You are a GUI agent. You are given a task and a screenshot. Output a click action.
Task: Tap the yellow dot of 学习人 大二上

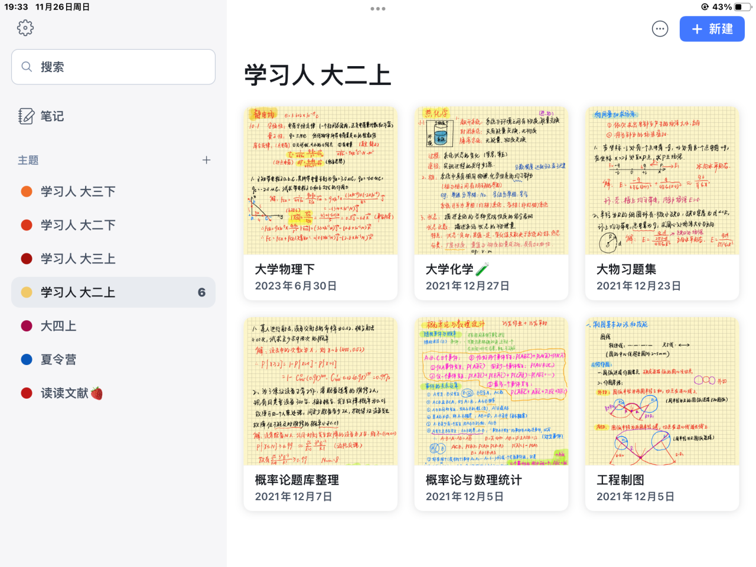click(x=27, y=292)
